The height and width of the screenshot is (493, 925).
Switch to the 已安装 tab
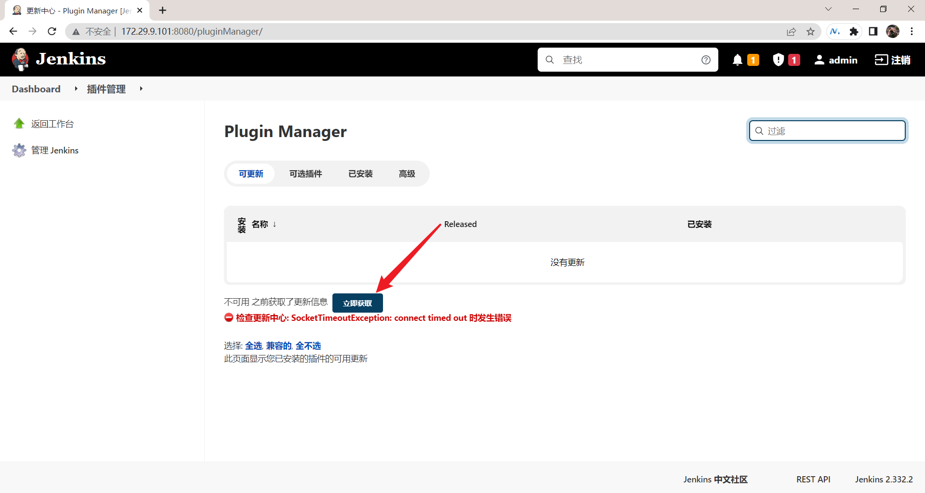click(x=360, y=174)
